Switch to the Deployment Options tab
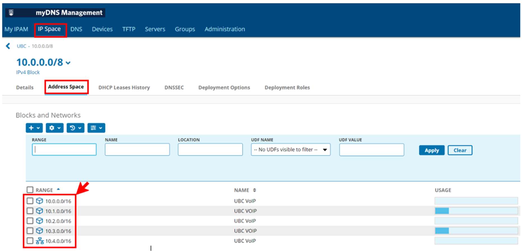 click(224, 88)
